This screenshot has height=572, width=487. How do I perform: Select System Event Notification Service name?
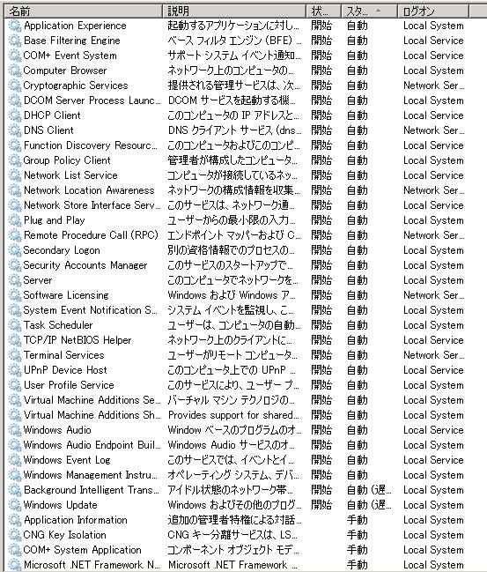coord(91,310)
